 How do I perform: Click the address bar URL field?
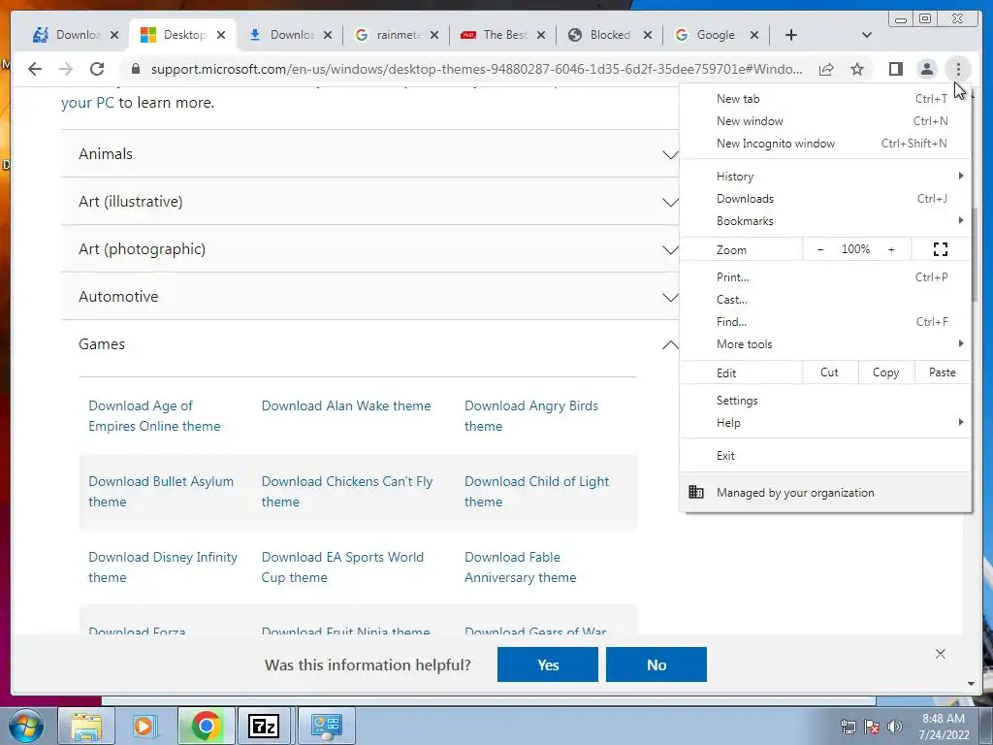(x=476, y=69)
